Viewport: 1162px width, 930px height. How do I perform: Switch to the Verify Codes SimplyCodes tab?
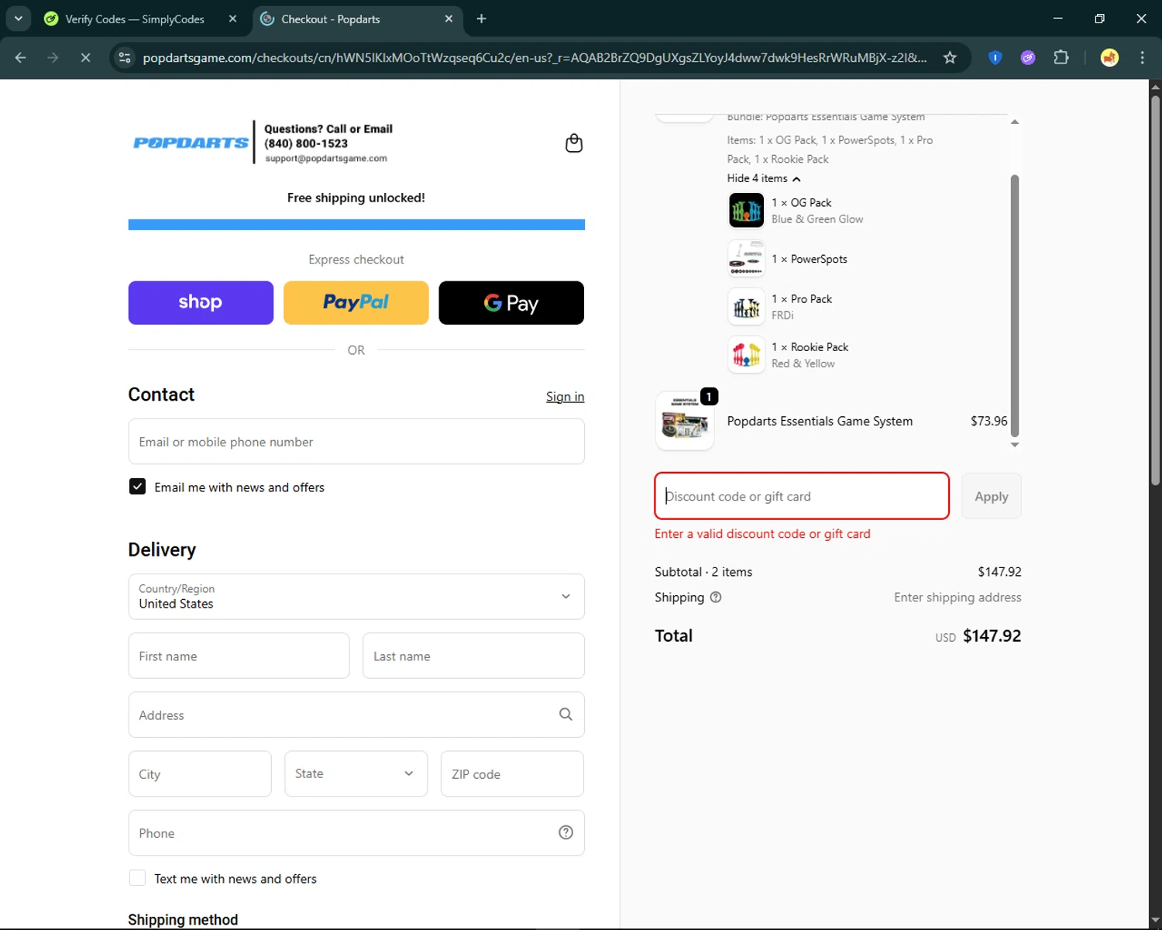point(135,19)
